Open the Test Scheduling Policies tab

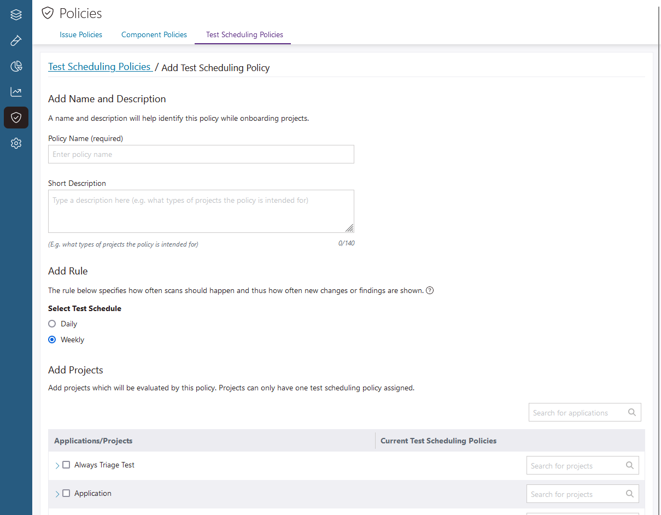click(244, 34)
